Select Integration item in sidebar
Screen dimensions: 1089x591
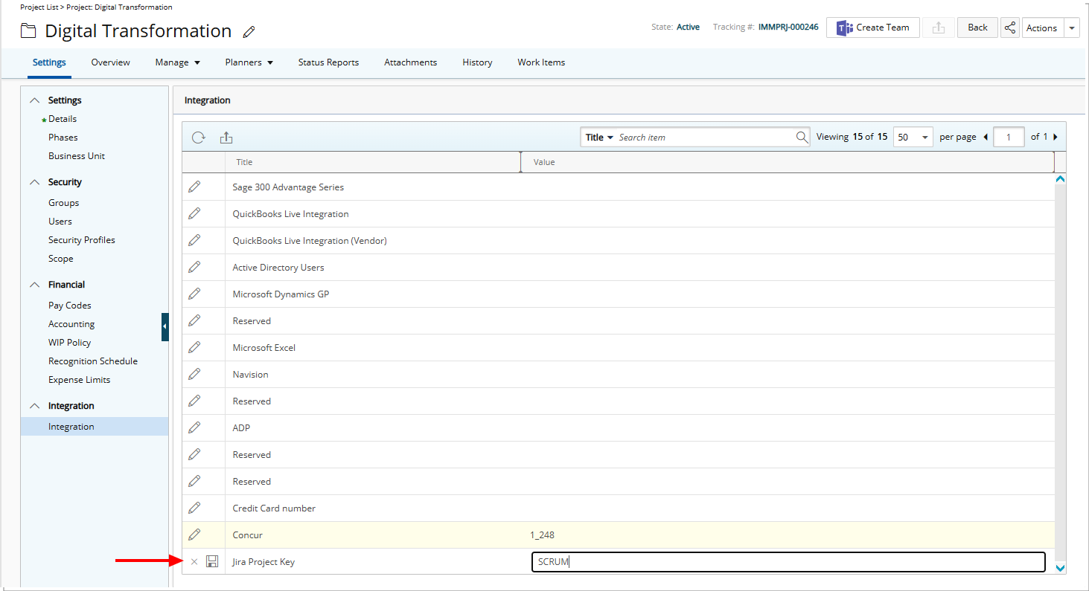95,427
